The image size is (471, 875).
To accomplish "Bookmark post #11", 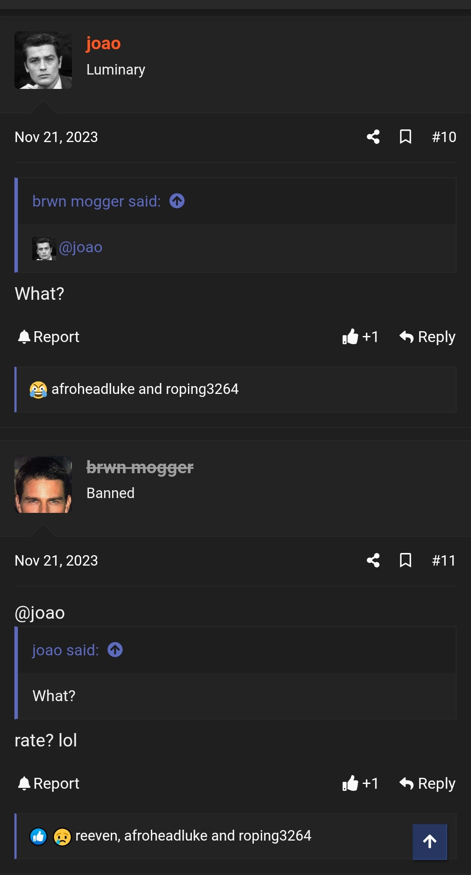I will (x=406, y=560).
